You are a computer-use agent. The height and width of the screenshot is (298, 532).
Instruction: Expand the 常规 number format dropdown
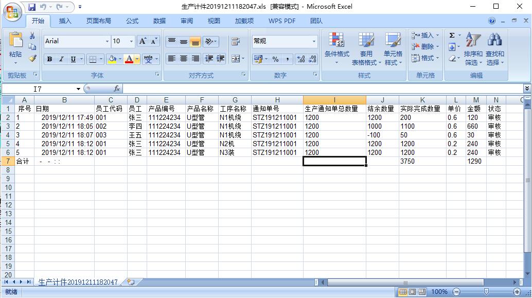314,42
